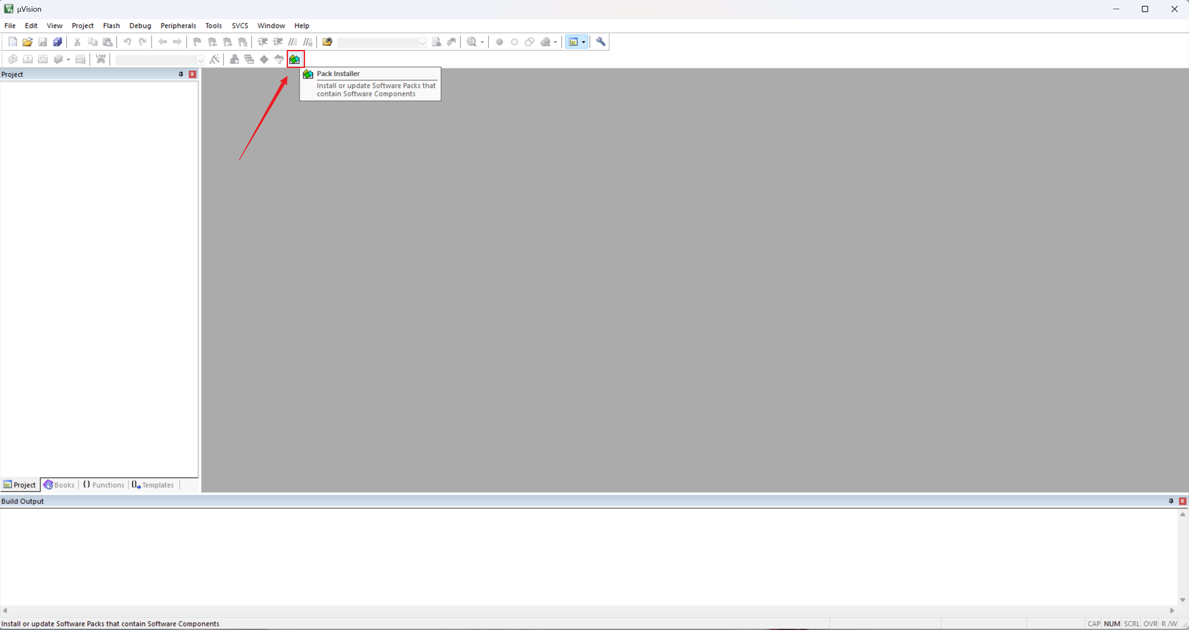Click the Download LOAD icon

[100, 59]
